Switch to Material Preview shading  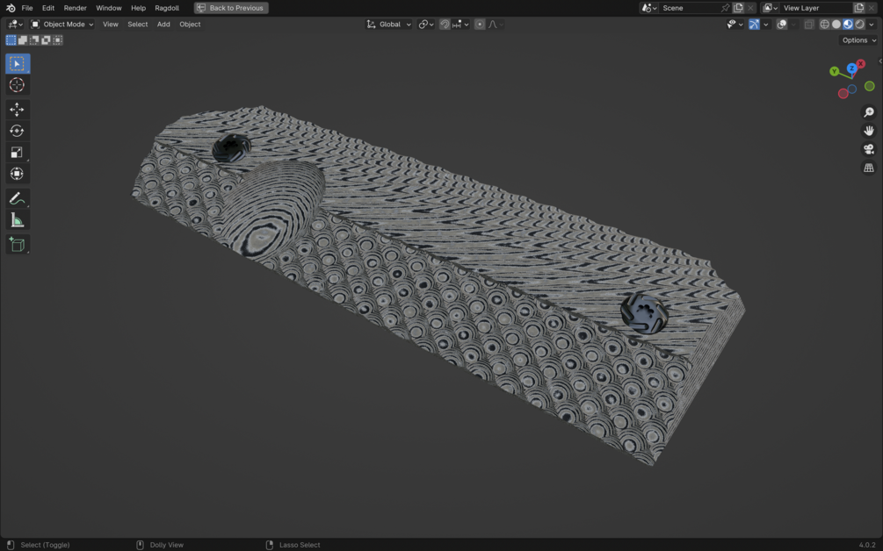(x=848, y=25)
